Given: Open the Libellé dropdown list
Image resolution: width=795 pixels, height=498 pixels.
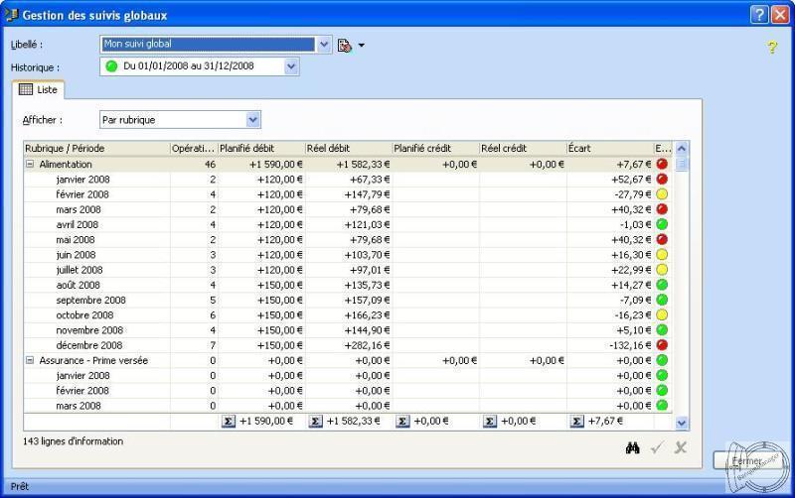Looking at the screenshot, I should click(x=324, y=45).
